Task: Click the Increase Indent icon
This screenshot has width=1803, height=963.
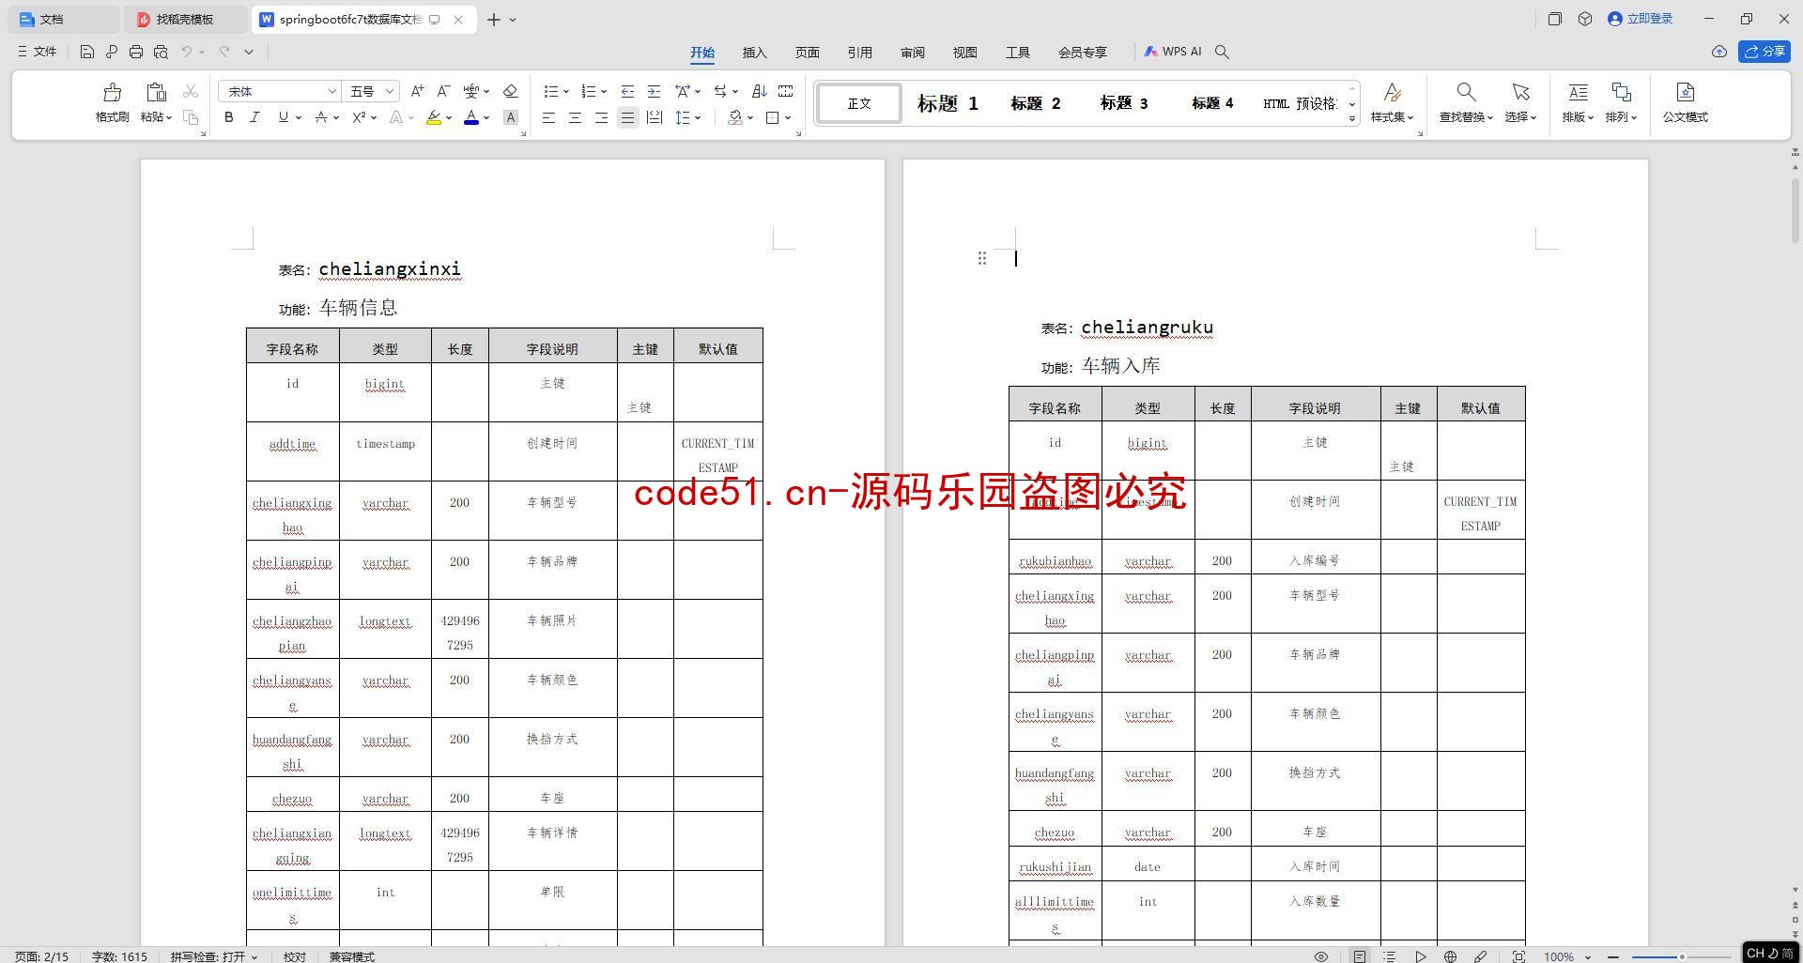Action: (654, 91)
